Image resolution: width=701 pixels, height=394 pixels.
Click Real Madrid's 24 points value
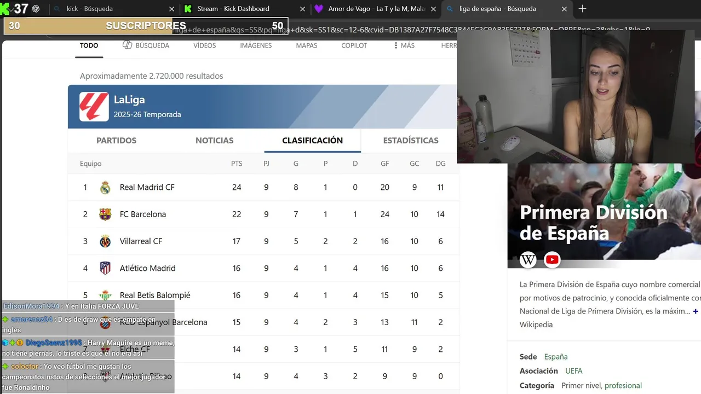(x=237, y=187)
